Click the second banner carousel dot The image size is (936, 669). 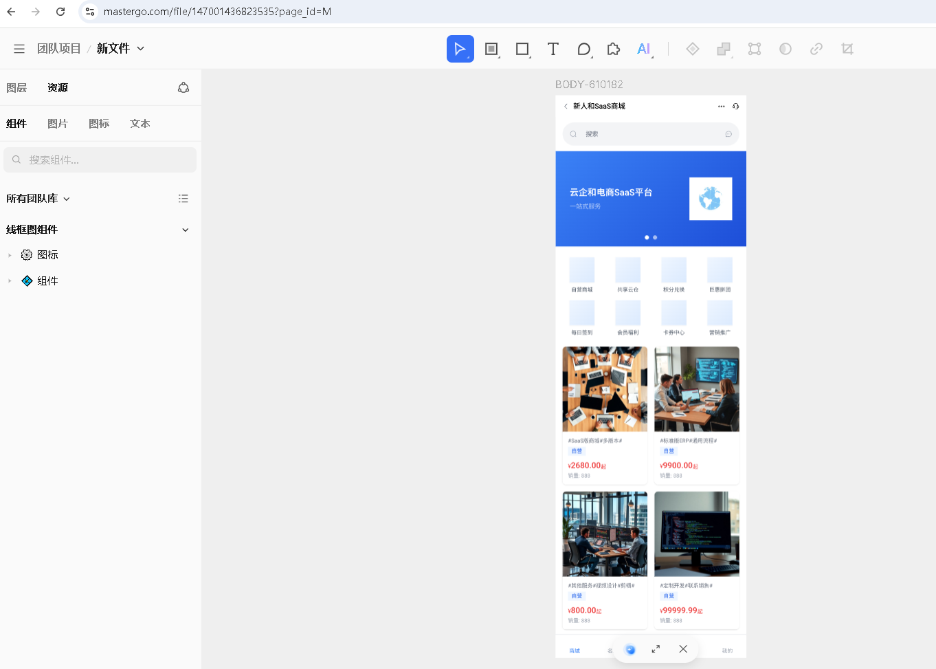pos(655,237)
